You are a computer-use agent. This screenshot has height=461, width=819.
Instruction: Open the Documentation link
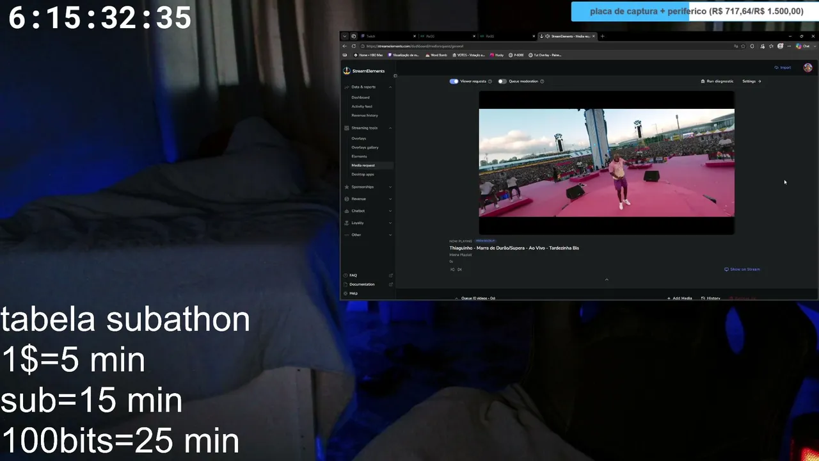(x=362, y=284)
